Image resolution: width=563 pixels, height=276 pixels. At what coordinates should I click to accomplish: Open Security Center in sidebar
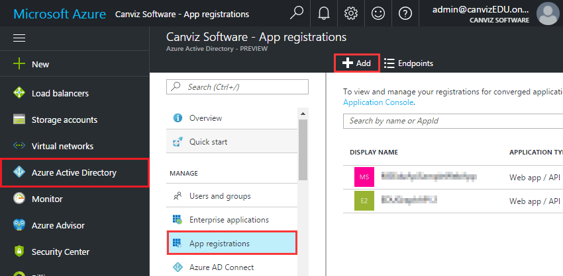75,252
